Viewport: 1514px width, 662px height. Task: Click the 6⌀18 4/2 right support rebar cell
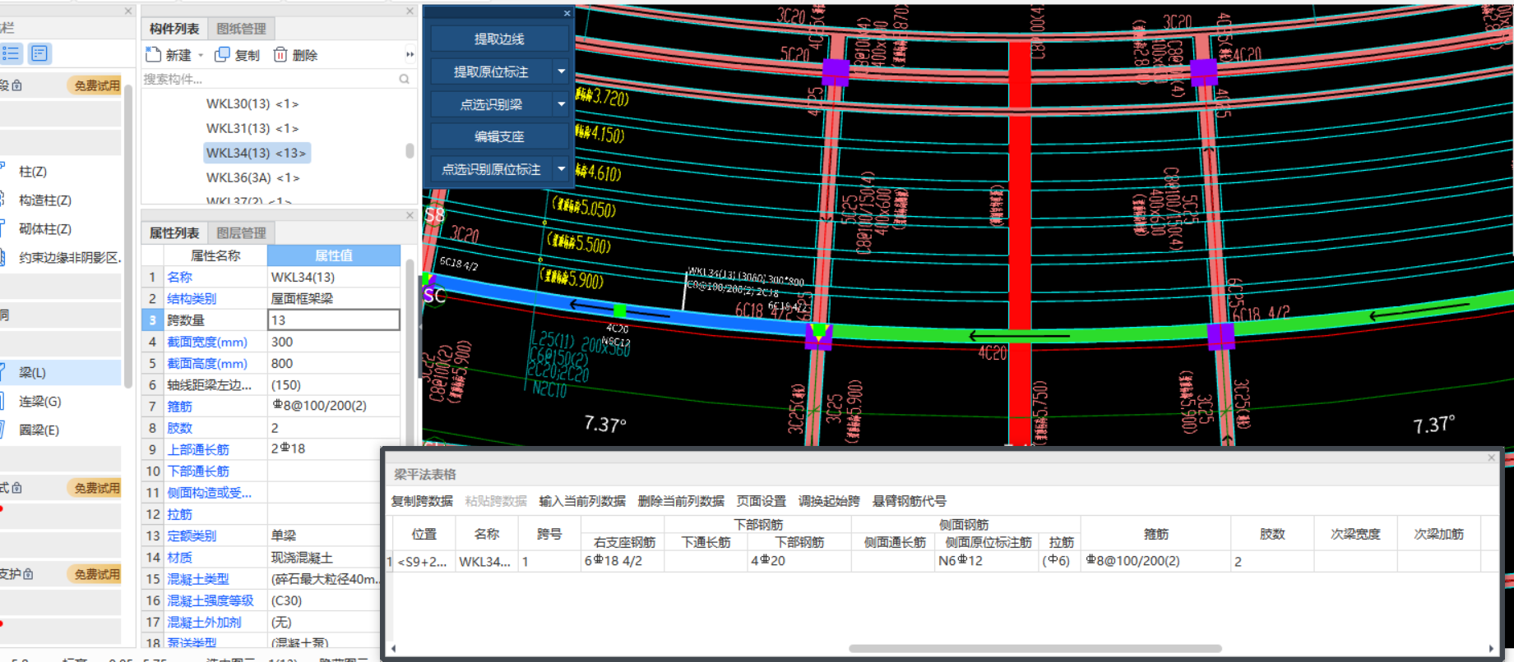coord(622,561)
